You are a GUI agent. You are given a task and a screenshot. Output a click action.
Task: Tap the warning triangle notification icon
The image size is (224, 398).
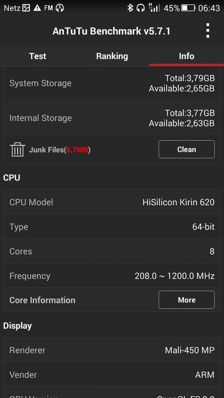[37, 8]
